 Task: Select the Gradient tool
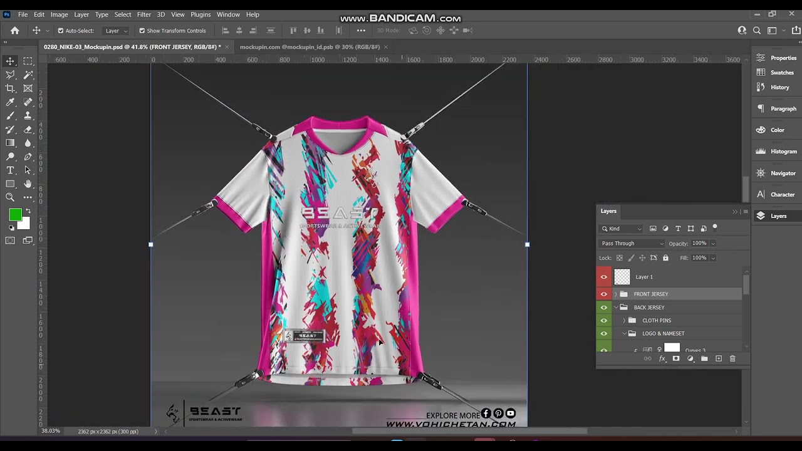tap(11, 143)
